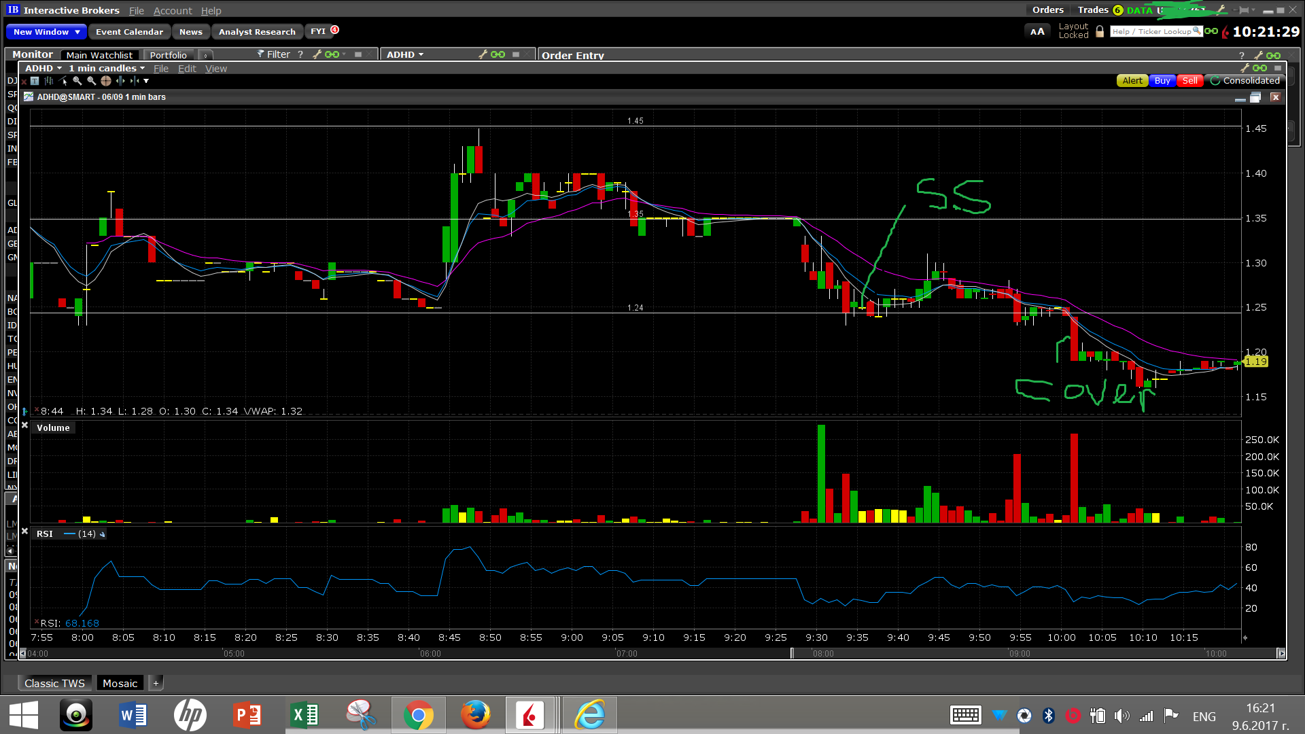Viewport: 1305px width, 734px height.
Task: Click the green link chain beside ticker lookup
Action: point(1211,31)
